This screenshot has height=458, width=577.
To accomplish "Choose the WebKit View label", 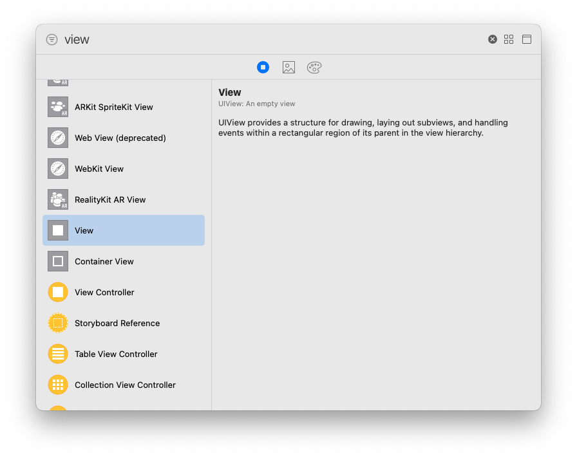I will (x=99, y=169).
